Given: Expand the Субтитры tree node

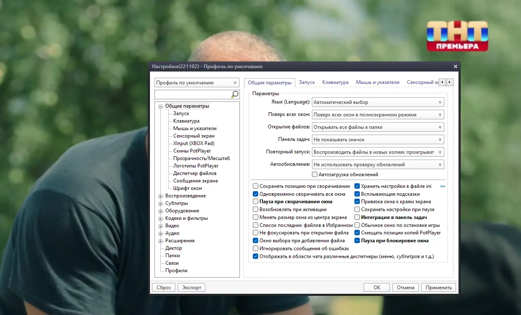Looking at the screenshot, I should [160, 204].
